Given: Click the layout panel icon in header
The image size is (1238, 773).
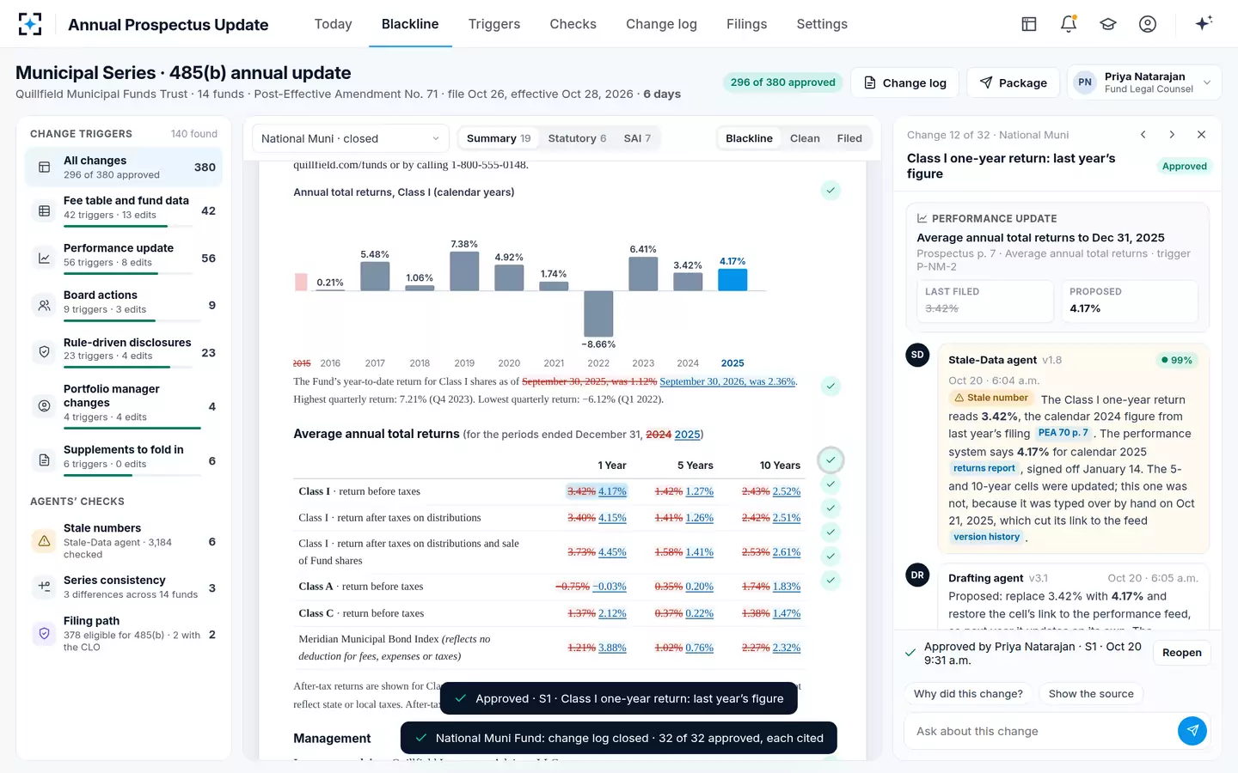Looking at the screenshot, I should (x=1029, y=24).
